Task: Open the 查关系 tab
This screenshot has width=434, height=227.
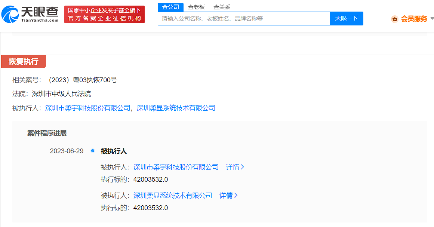Action: point(222,7)
